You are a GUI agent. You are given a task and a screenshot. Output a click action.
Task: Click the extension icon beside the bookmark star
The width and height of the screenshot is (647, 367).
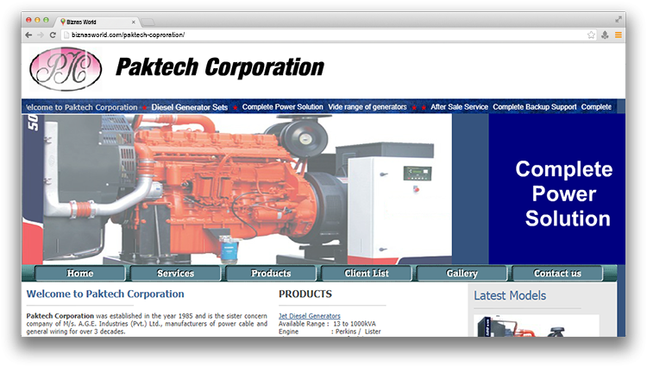[x=605, y=35]
